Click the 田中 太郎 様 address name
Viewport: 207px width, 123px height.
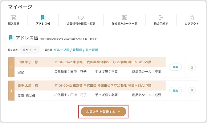pyautogui.click(x=28, y=85)
